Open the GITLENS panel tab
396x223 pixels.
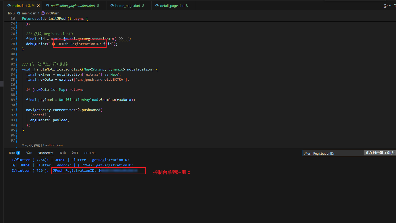90,153
